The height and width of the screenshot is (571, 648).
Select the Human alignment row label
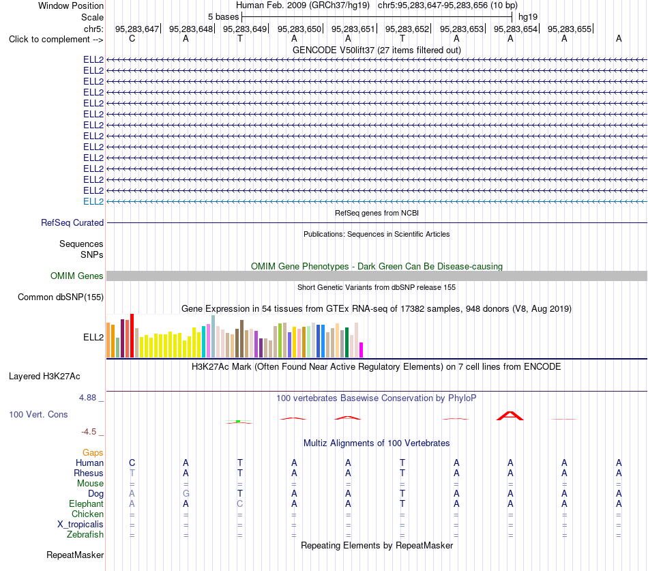tap(89, 463)
